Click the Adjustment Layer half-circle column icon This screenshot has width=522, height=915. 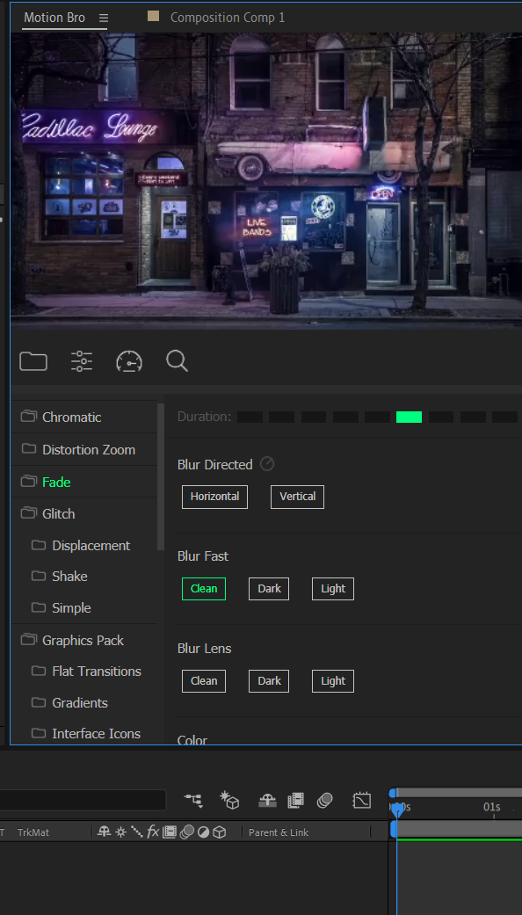point(203,832)
